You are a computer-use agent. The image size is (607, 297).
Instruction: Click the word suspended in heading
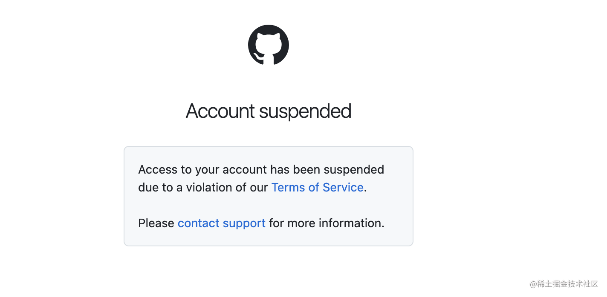click(x=305, y=111)
